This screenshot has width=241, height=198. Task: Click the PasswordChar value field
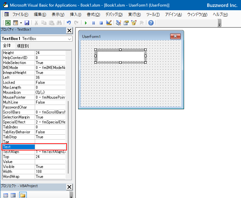[x=50, y=107]
